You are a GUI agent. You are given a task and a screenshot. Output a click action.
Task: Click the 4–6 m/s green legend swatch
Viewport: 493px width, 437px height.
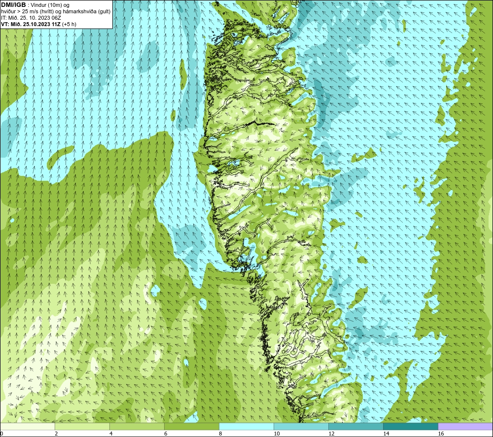click(137, 426)
